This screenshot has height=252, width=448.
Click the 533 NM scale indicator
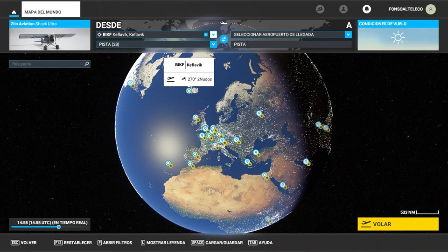tap(420, 212)
